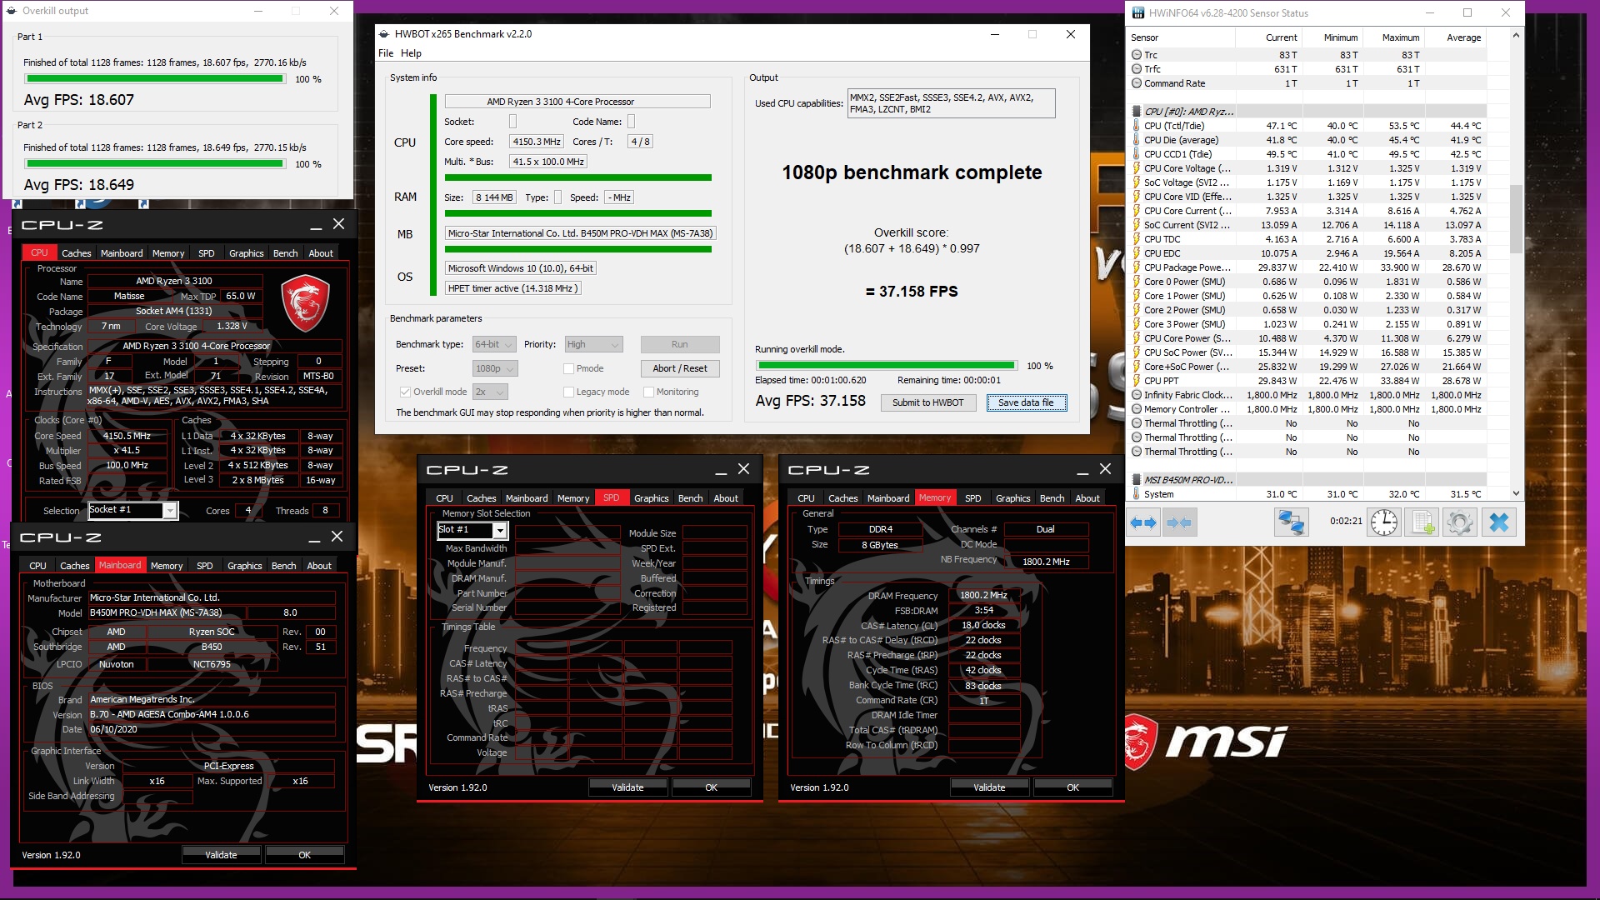The image size is (1600, 900).
Task: Open HWiNFO network computers remote icon
Action: tap(1291, 522)
